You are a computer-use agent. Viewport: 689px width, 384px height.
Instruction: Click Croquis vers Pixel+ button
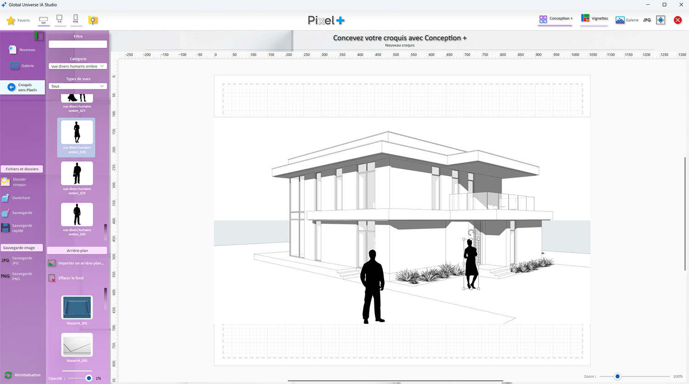click(23, 87)
